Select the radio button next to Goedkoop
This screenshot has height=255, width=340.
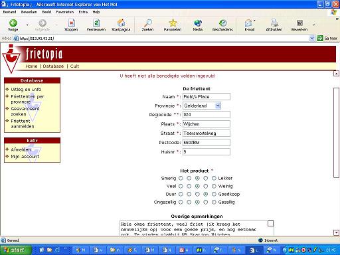point(214,194)
